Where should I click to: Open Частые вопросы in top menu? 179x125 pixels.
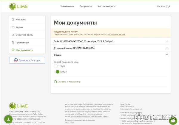(107, 6)
